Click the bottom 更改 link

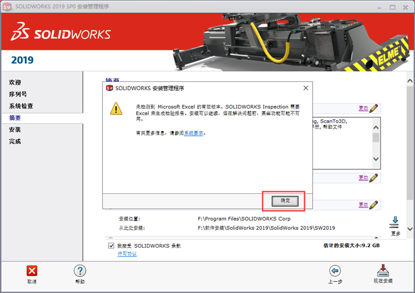point(364,205)
